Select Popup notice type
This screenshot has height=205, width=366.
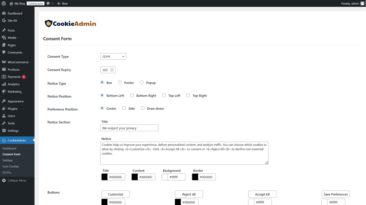pos(142,82)
